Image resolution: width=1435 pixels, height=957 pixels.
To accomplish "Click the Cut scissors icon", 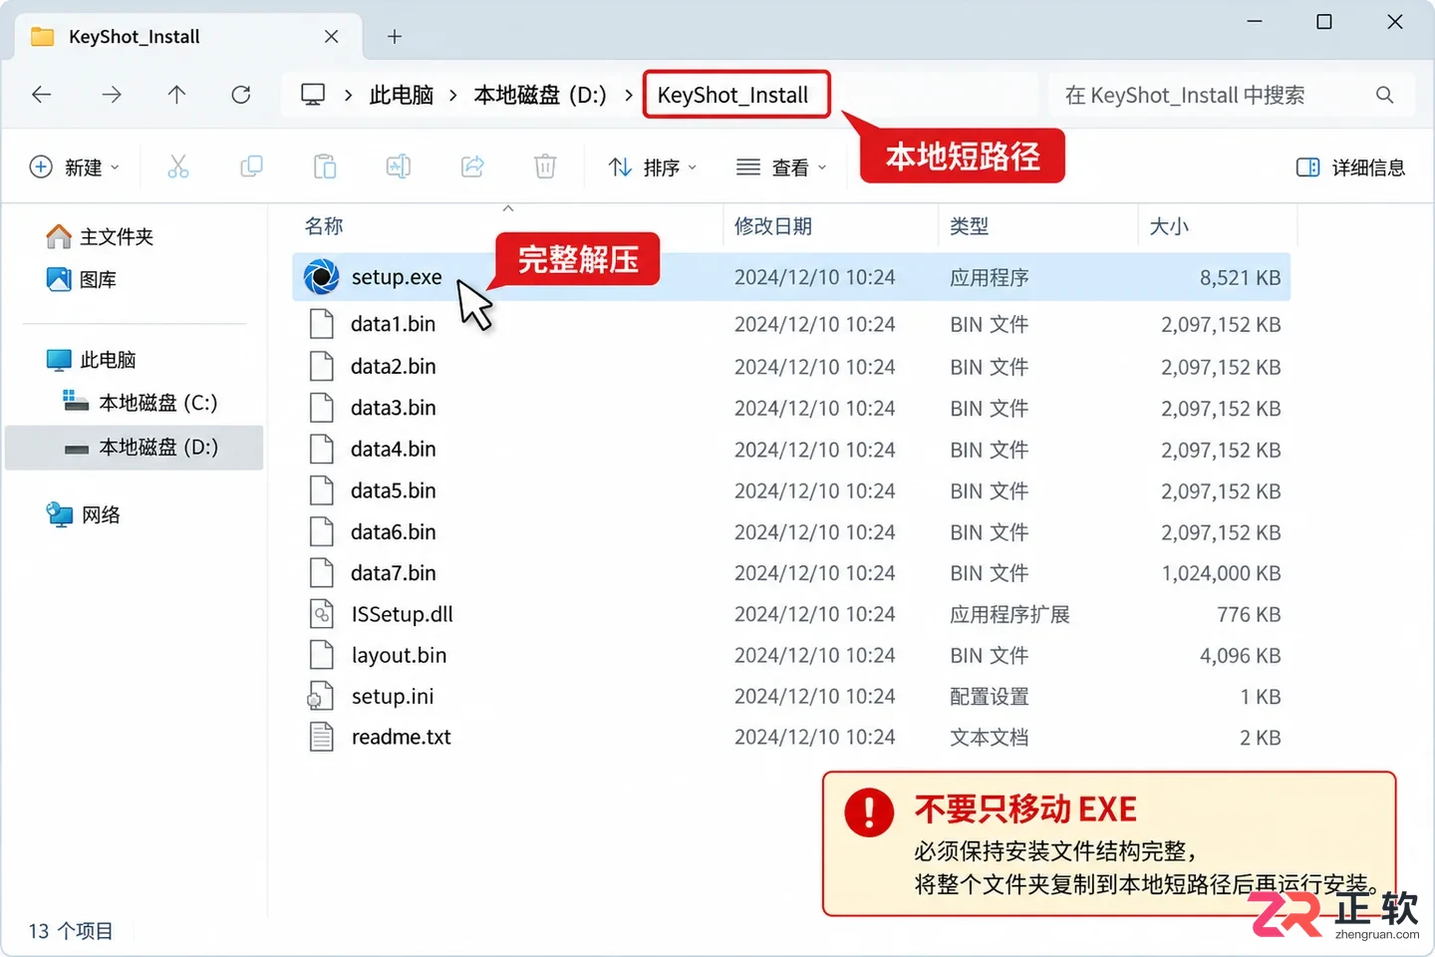I will (178, 166).
